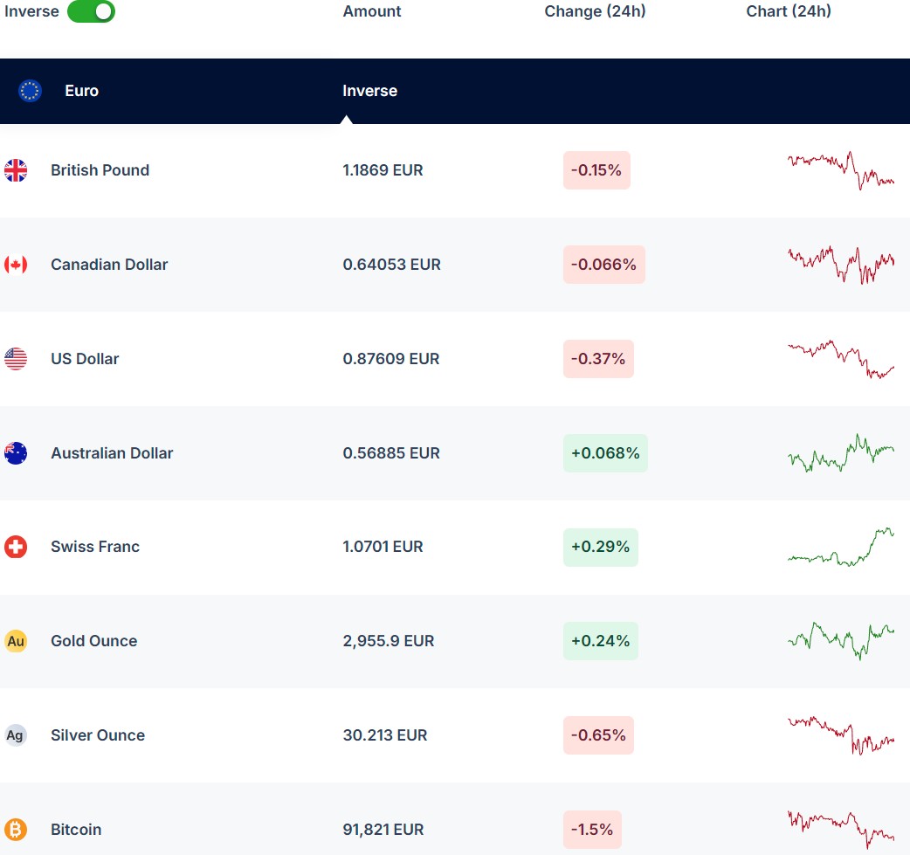Click the Swiss Franc flag icon
Screen dimensions: 910x855
pos(16,547)
